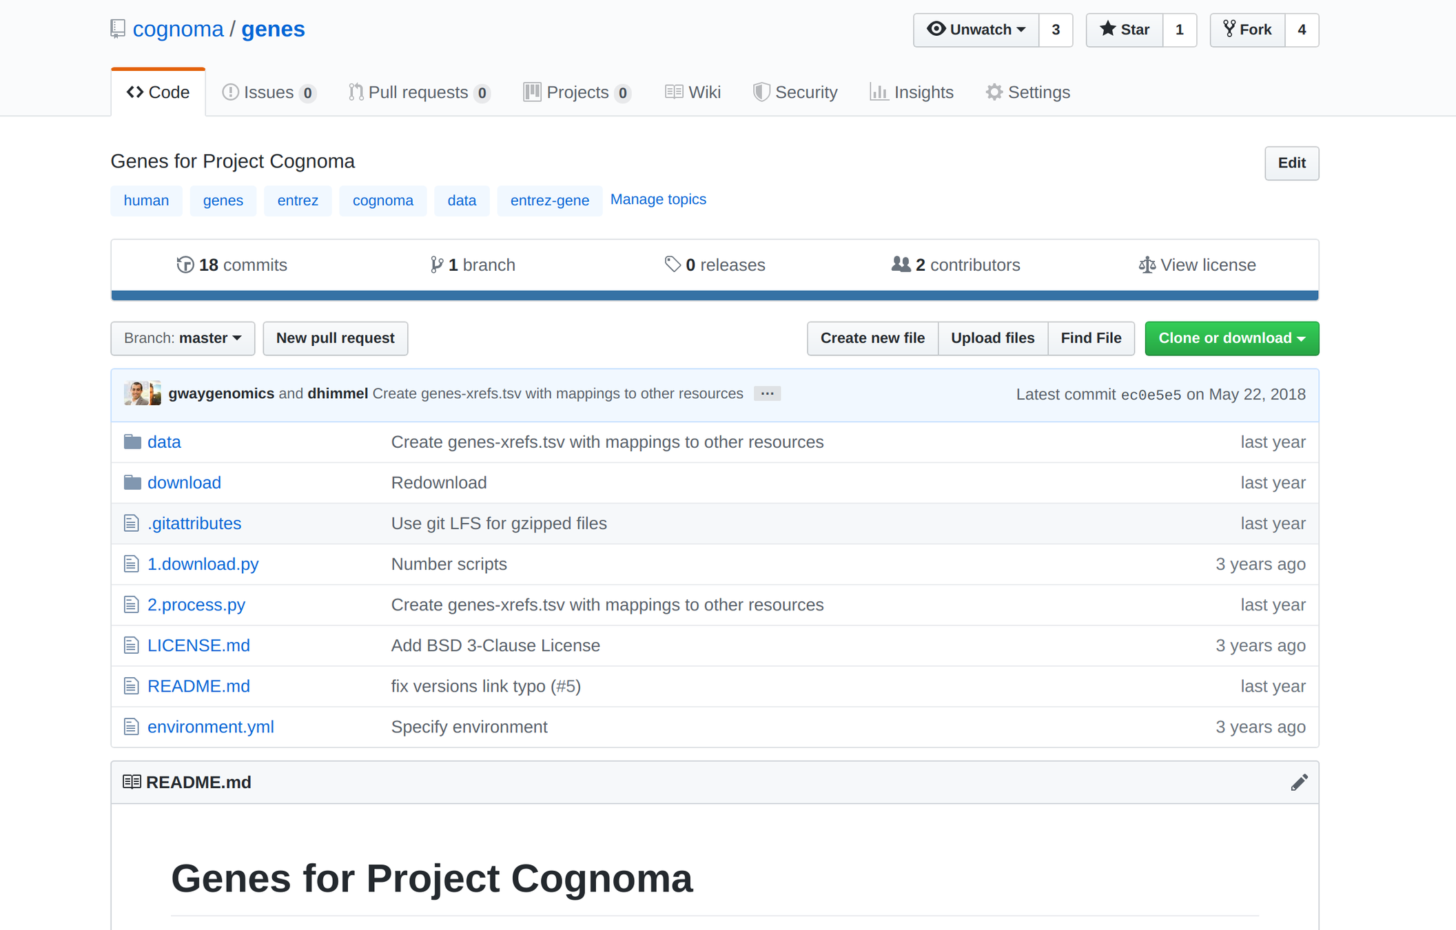The height and width of the screenshot is (930, 1456).
Task: Click the commits history clock icon
Action: [x=185, y=265]
